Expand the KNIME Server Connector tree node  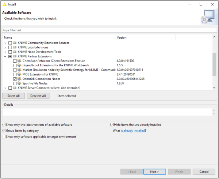point(5,88)
